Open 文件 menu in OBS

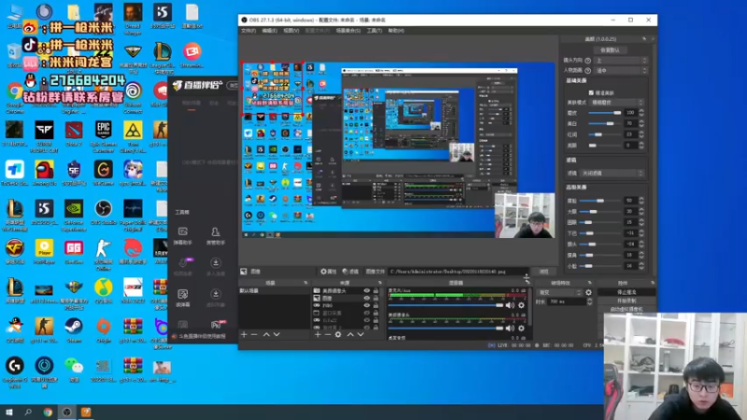248,31
